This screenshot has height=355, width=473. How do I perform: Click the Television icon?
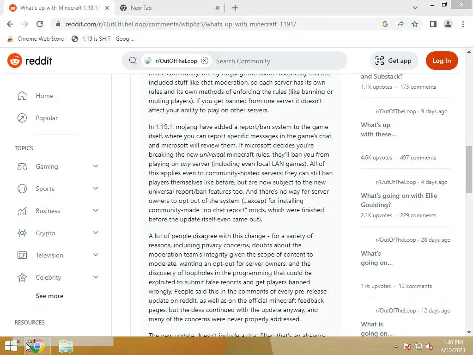(x=22, y=255)
